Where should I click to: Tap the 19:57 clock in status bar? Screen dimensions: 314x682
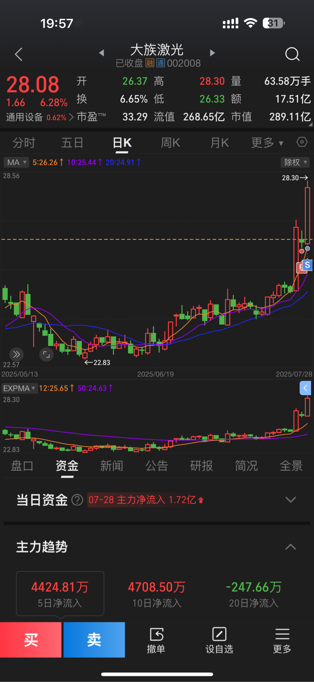click(x=57, y=23)
